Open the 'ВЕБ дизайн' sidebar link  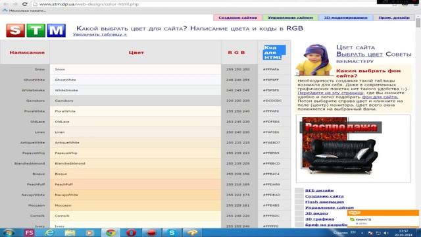319,190
